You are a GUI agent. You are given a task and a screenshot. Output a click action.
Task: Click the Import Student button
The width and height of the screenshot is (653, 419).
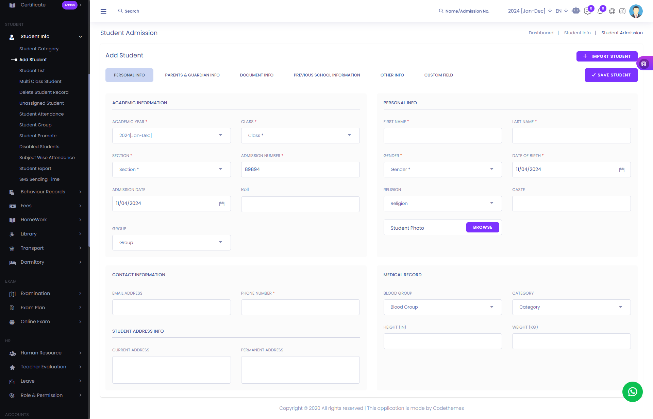coord(607,56)
